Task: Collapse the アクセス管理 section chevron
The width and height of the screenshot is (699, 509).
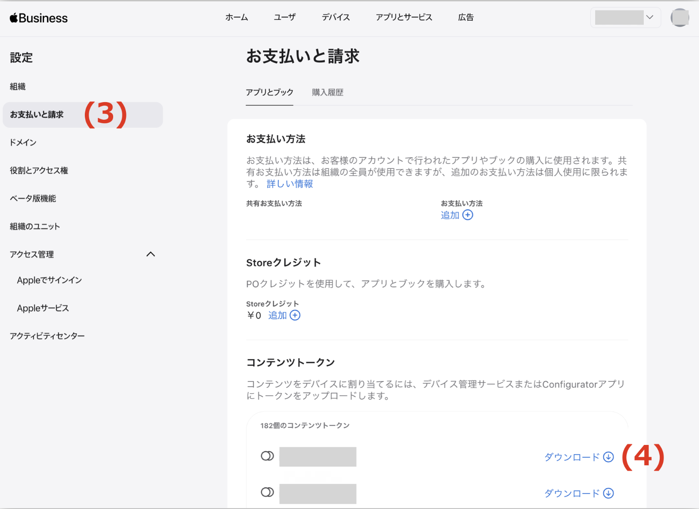Action: 151,254
